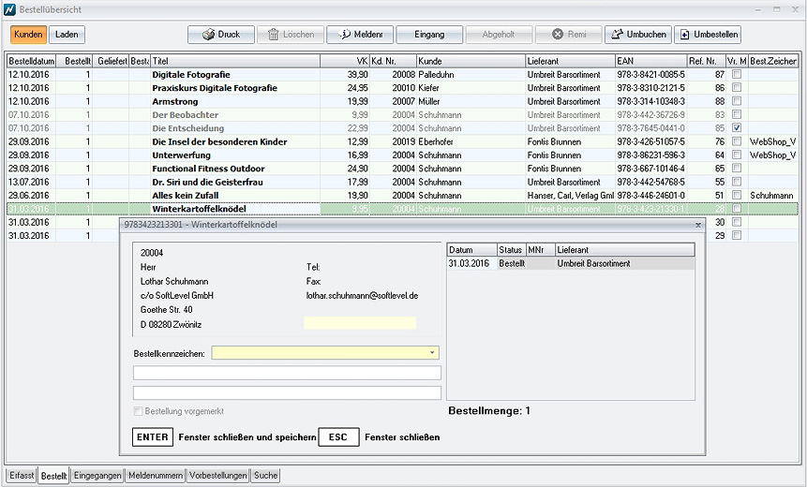The image size is (807, 487).
Task: Uncheck Vr. M box for Die Entscheidung
Action: coord(737,127)
